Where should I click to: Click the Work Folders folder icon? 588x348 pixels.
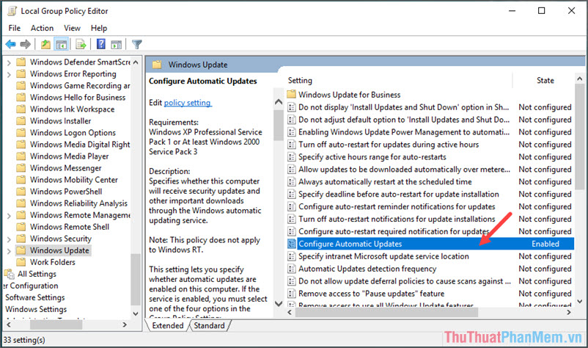tap(21, 262)
